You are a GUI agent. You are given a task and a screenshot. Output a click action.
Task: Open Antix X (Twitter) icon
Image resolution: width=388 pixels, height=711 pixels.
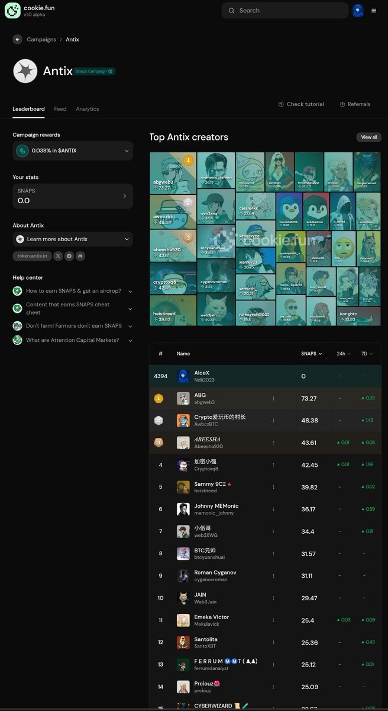58,256
